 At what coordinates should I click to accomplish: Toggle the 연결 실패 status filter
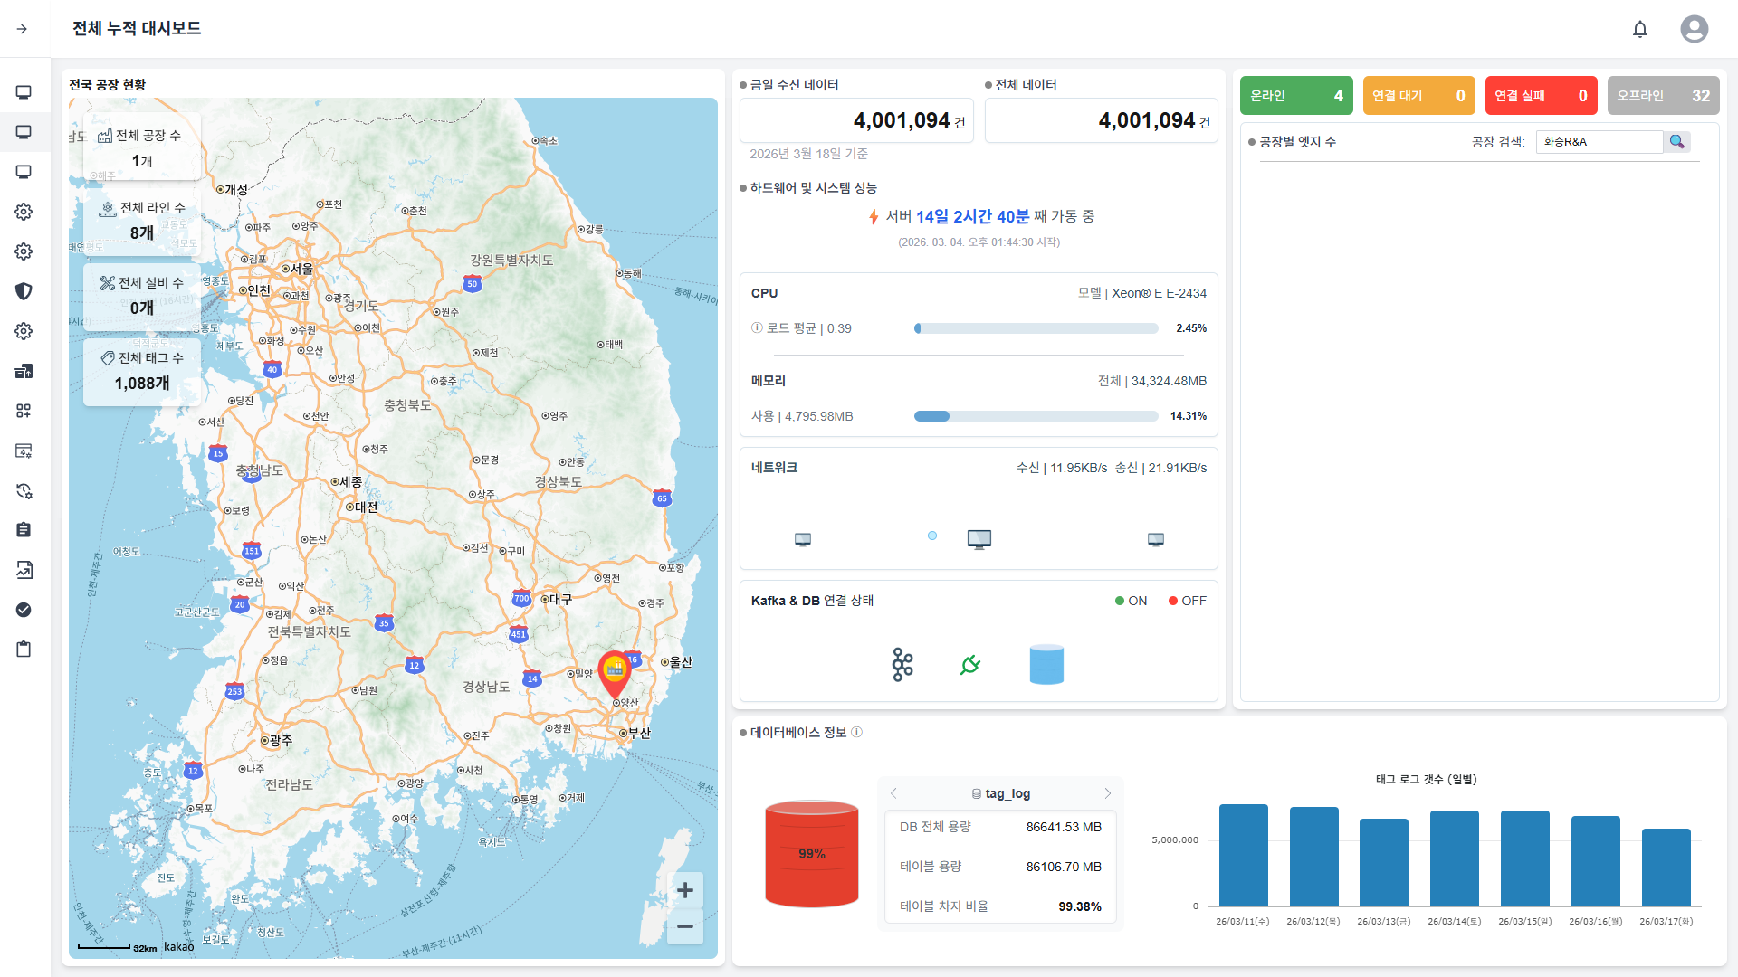(1540, 96)
